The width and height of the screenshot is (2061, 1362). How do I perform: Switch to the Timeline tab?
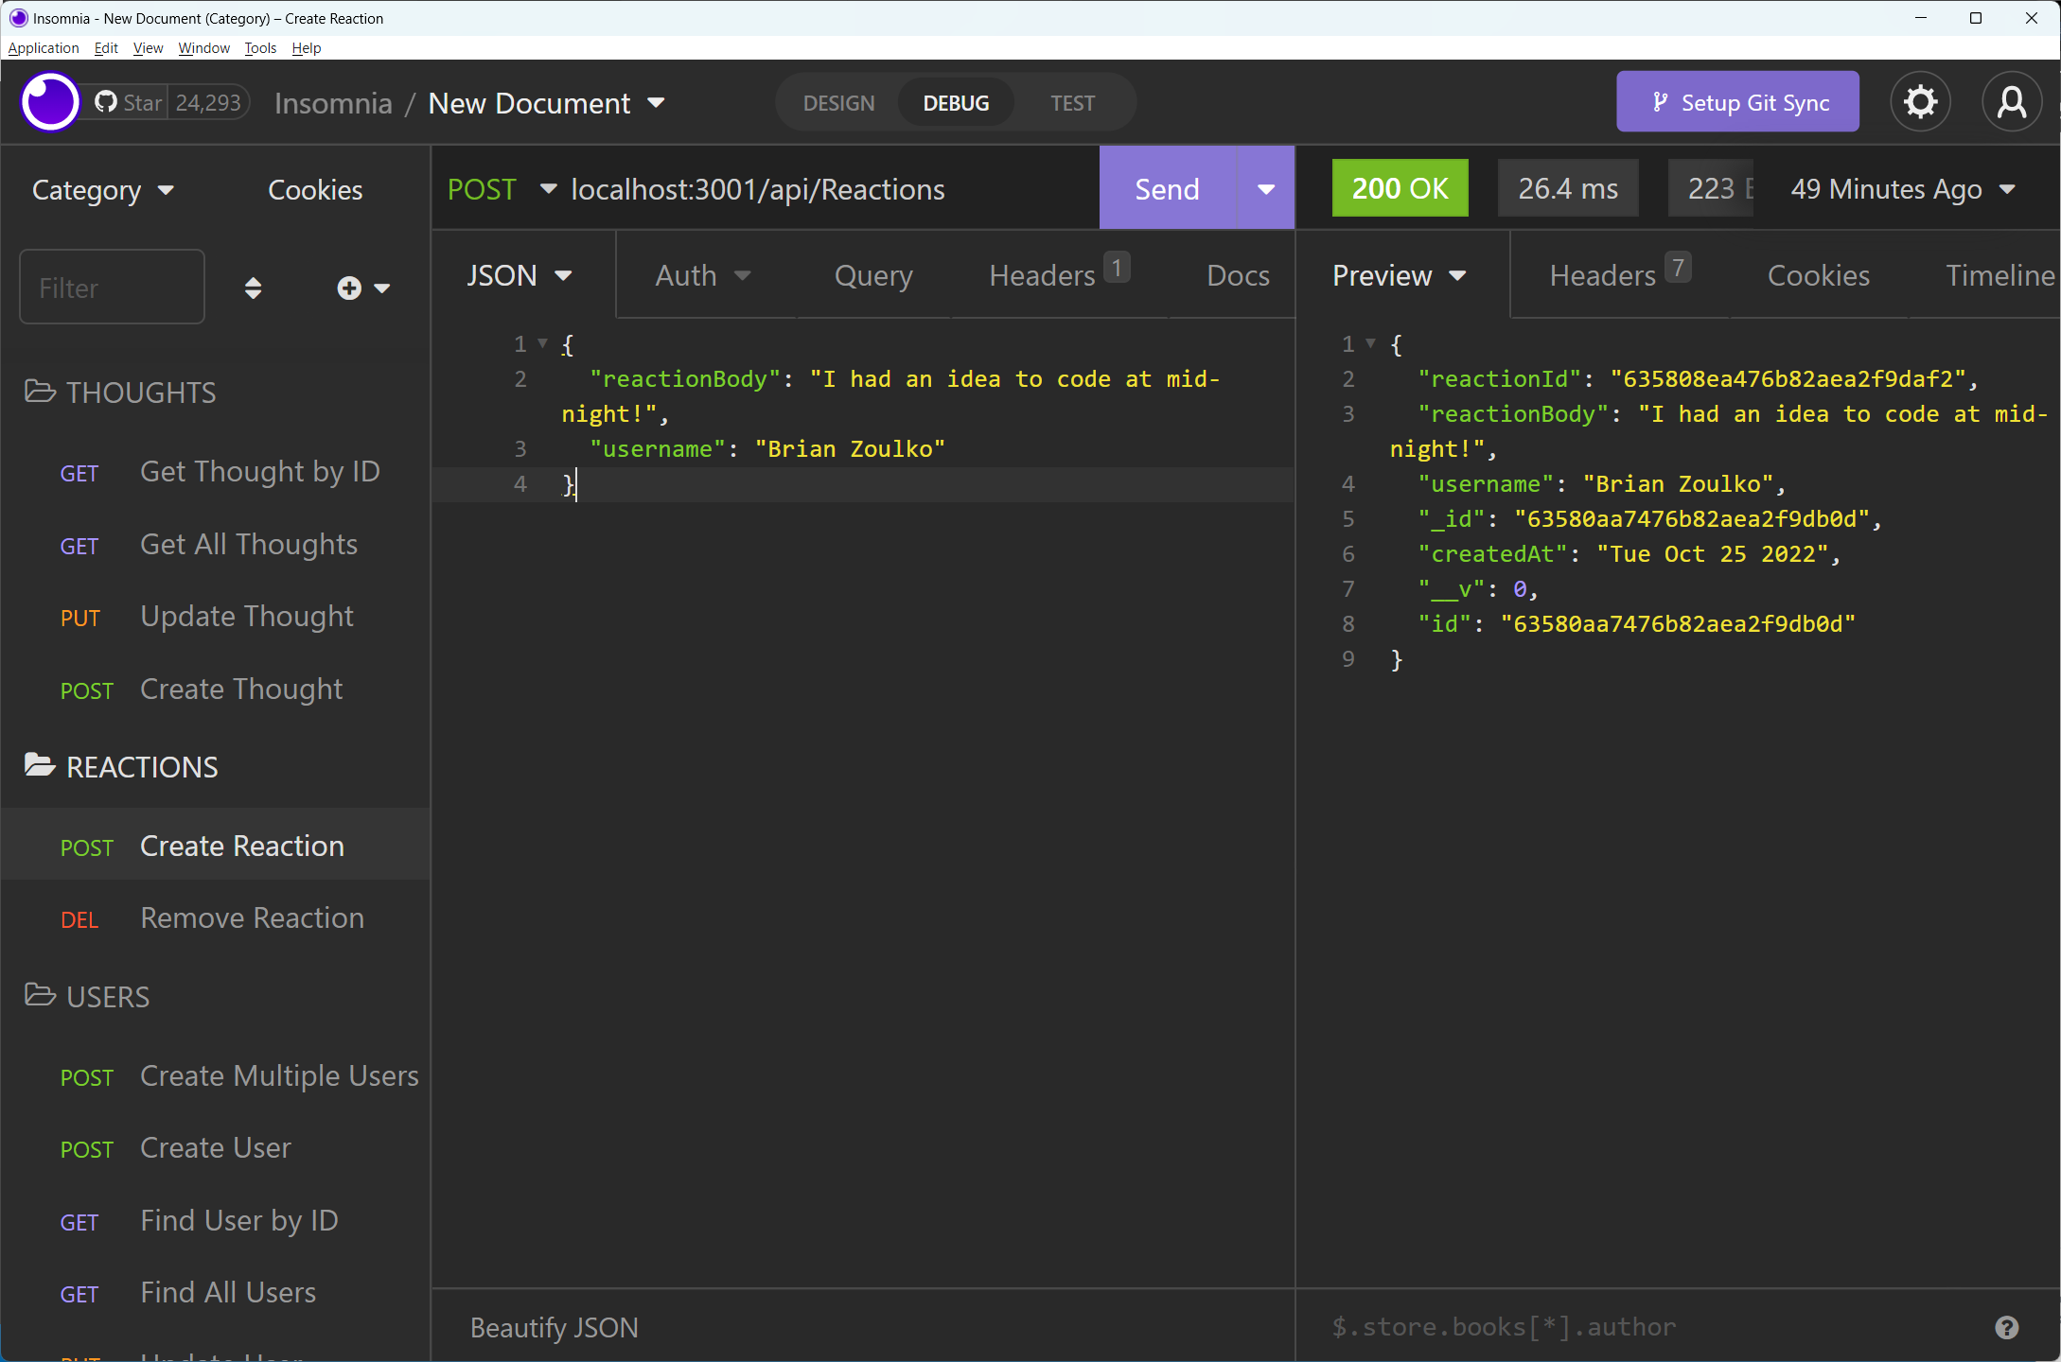(x=1999, y=275)
